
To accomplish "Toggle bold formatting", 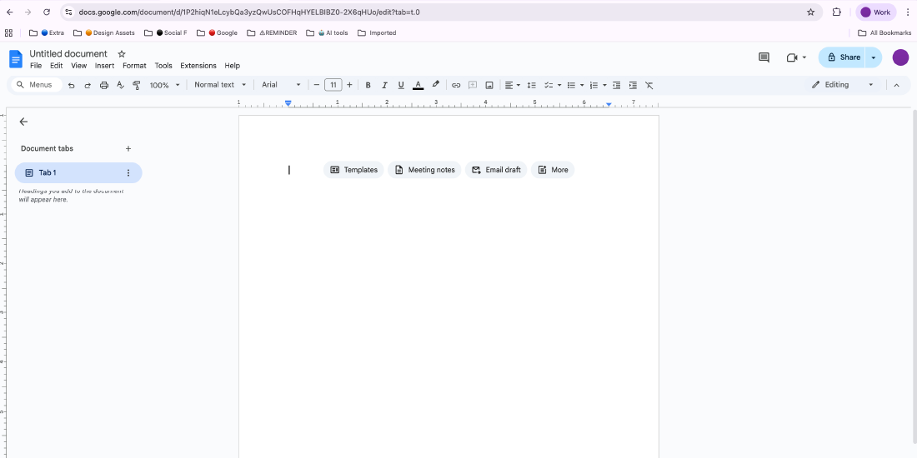I will click(368, 85).
